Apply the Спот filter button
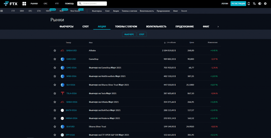 [142, 34]
